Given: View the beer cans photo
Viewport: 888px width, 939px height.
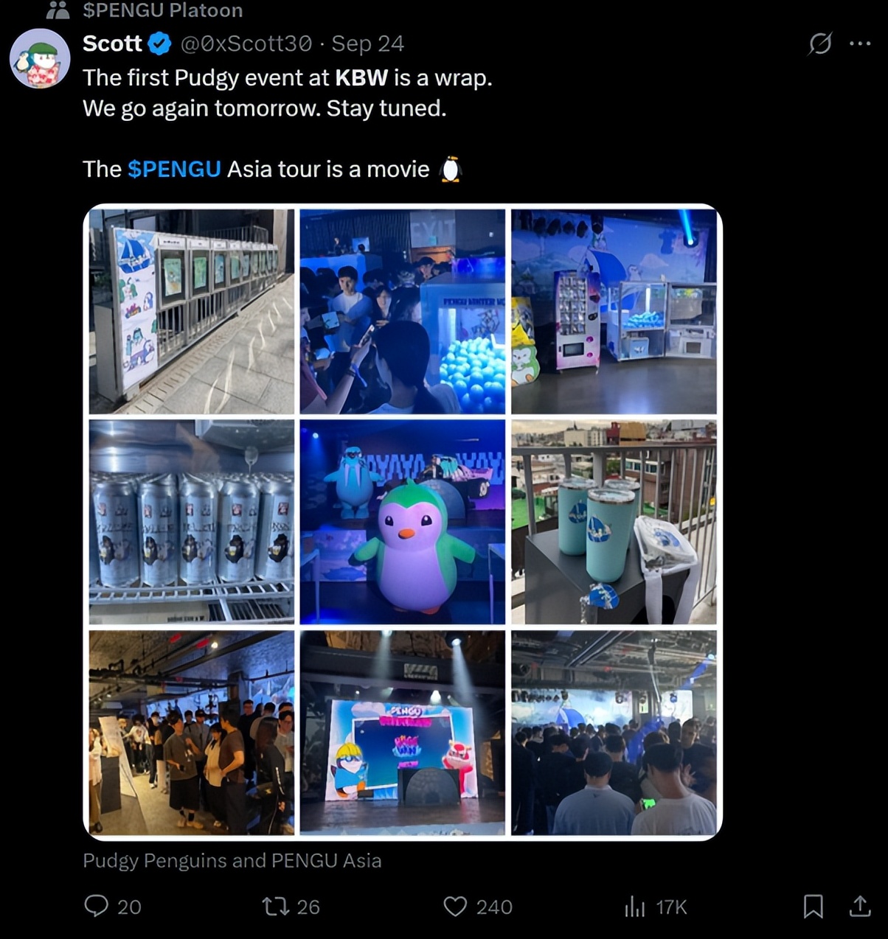Looking at the screenshot, I should [x=192, y=522].
